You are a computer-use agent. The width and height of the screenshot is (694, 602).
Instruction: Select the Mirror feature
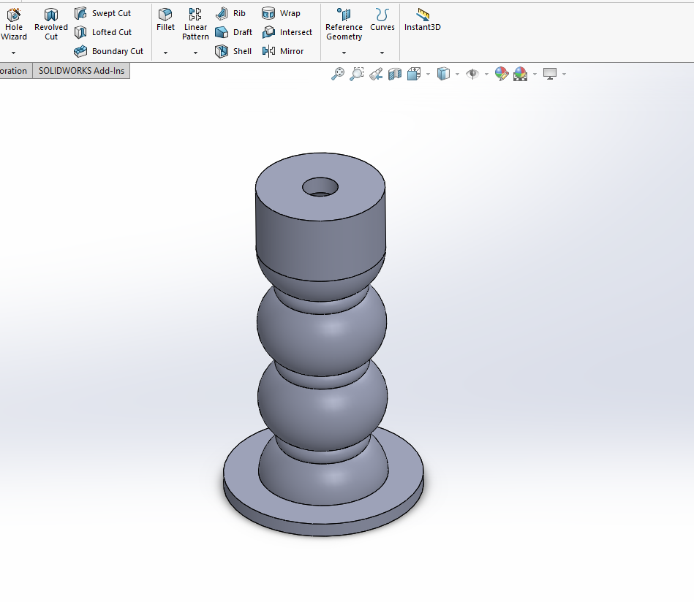click(283, 51)
